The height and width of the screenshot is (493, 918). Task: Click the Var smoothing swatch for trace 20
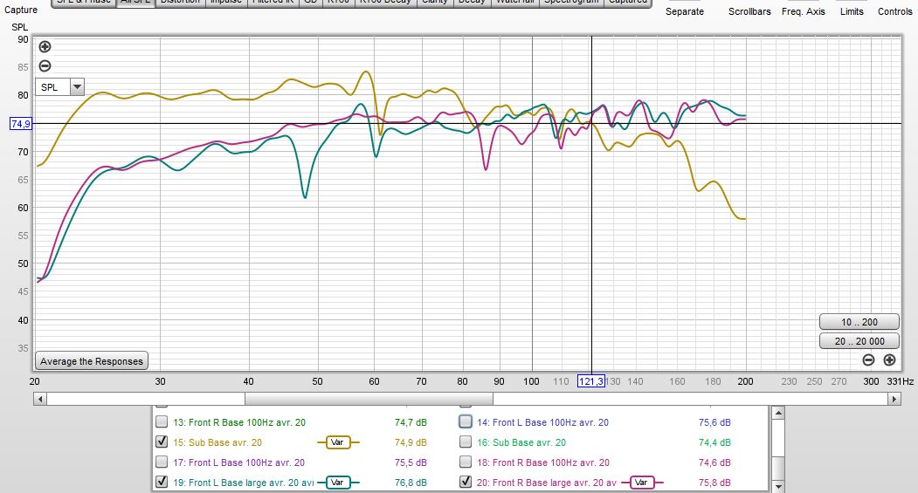[x=642, y=483]
